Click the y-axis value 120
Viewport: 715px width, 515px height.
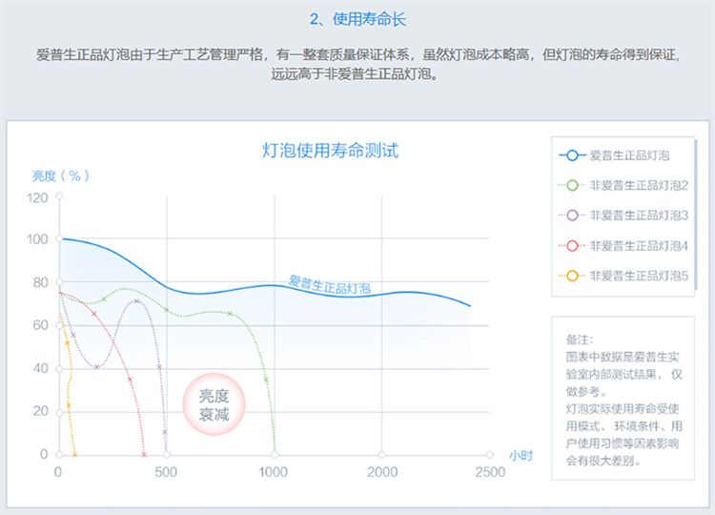(x=37, y=198)
